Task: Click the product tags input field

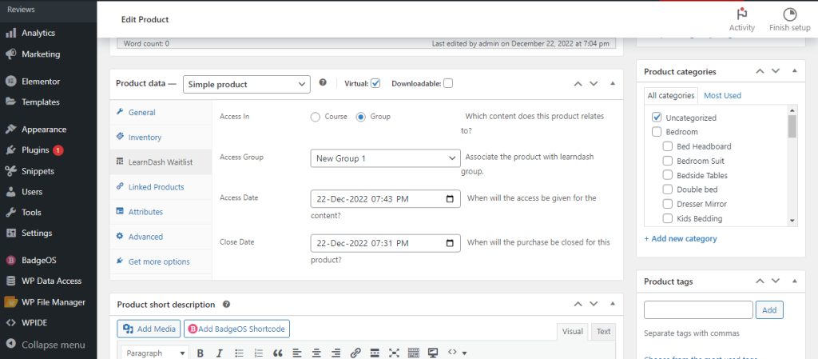Action: [698, 310]
